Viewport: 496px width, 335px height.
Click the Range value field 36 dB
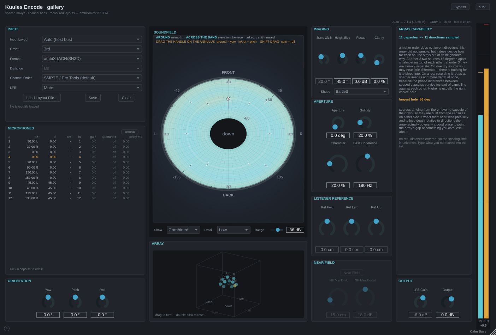(x=295, y=230)
